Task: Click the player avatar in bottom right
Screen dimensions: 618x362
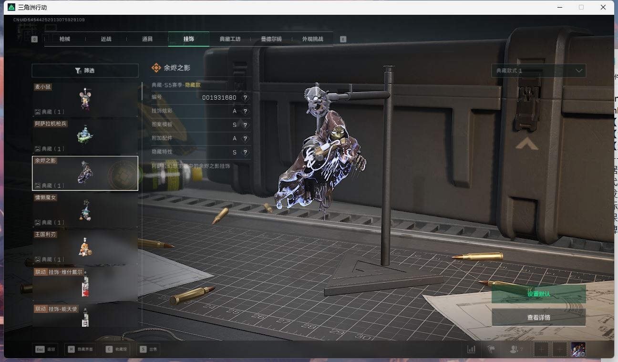Action: click(578, 349)
